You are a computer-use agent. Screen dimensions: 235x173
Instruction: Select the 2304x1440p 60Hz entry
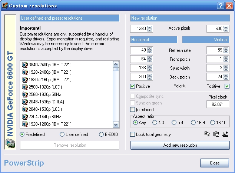point(42,117)
